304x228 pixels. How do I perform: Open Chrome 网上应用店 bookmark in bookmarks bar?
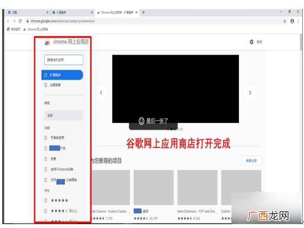pyautogui.click(x=36, y=29)
